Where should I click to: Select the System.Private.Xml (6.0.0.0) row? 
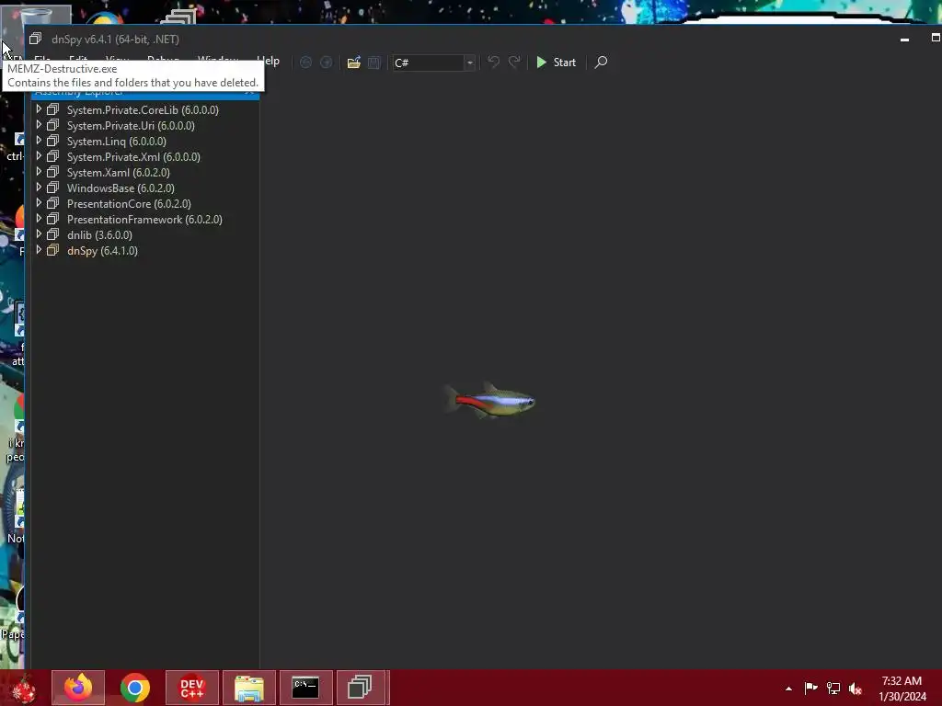point(145,156)
